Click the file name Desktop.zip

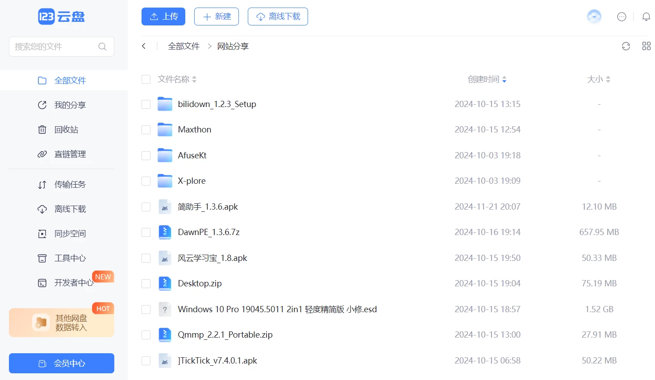click(x=200, y=283)
